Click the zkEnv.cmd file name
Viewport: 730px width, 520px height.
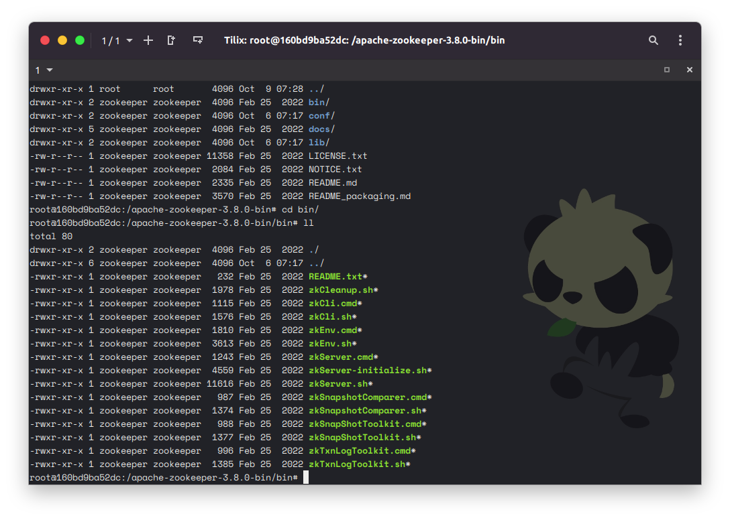point(333,331)
